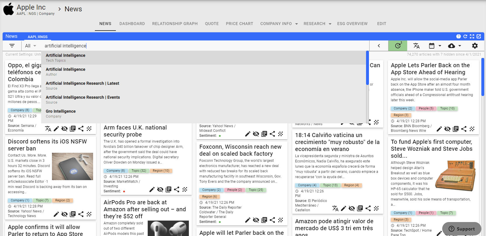Hide the Parler App Store Hearing article
This screenshot has height=236, width=486.
447,129
